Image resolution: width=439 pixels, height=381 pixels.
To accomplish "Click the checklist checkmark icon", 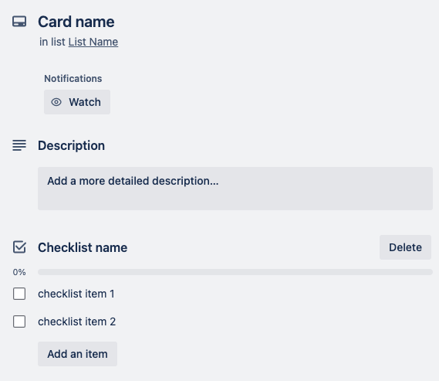I will 19,247.
